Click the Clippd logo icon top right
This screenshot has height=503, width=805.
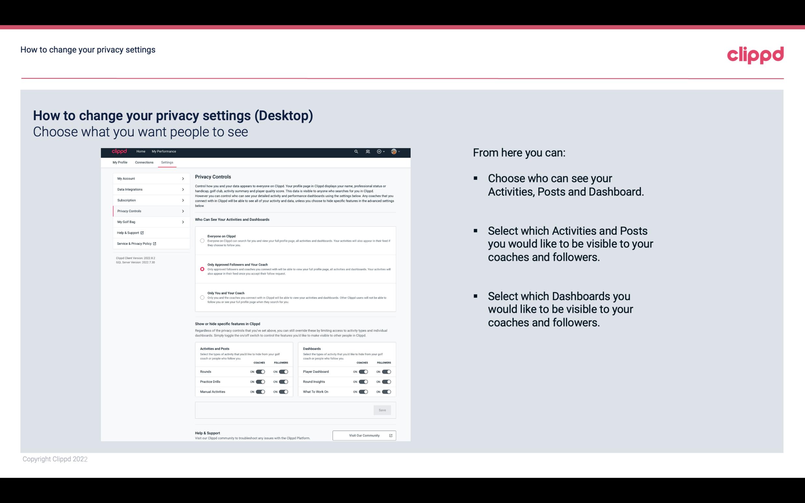click(755, 55)
